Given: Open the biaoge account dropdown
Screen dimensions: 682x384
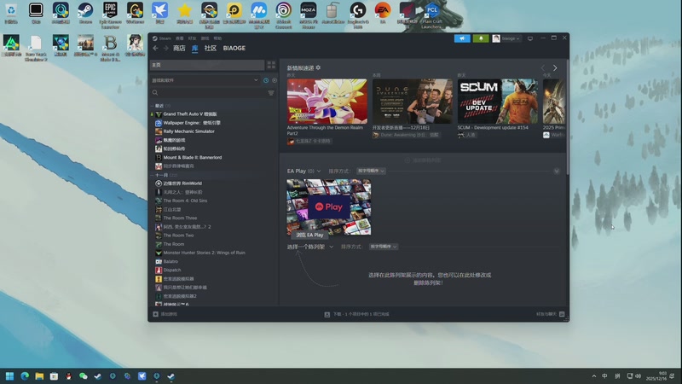Looking at the screenshot, I should [x=506, y=38].
